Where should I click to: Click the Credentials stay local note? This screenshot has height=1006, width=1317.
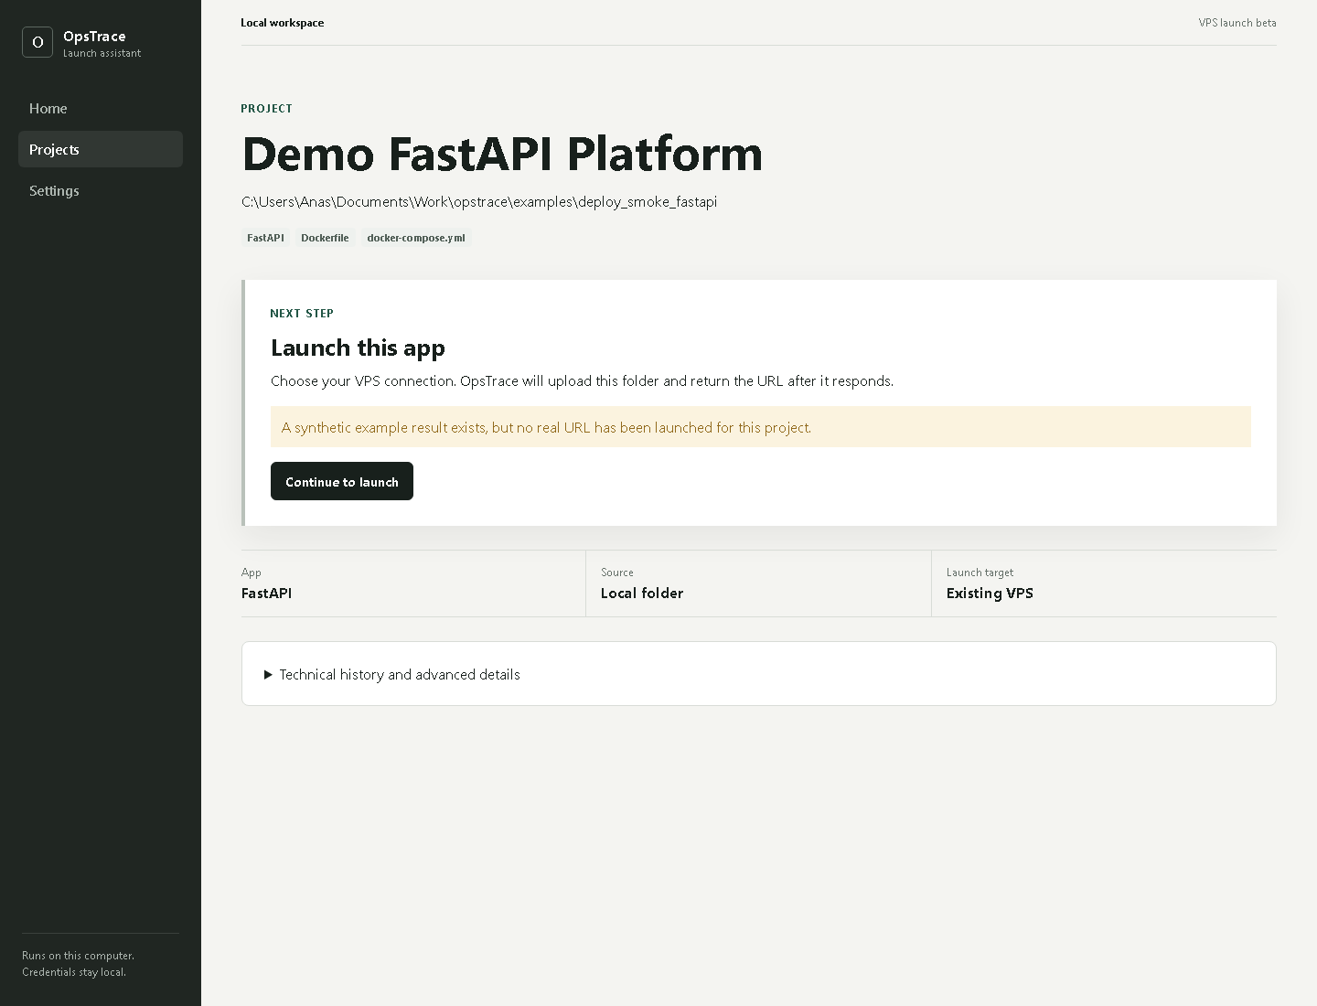click(74, 972)
